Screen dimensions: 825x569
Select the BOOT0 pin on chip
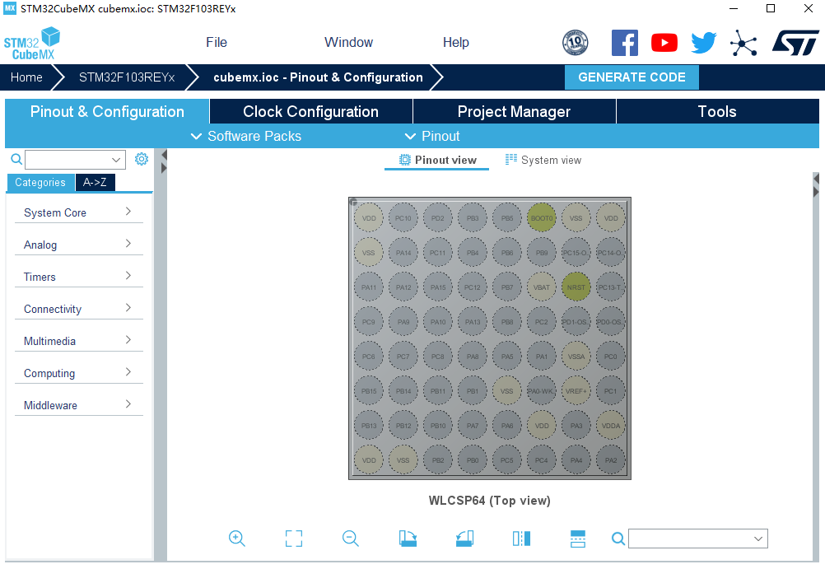(542, 218)
